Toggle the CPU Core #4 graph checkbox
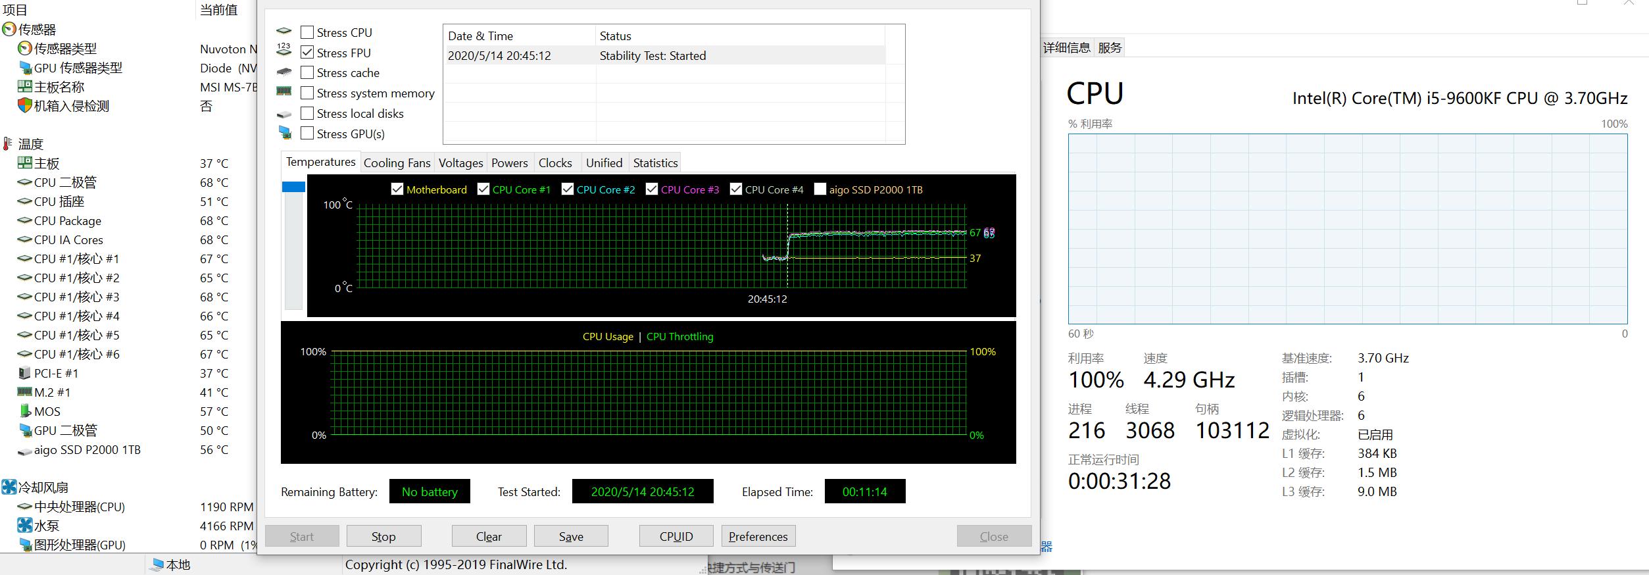 (x=736, y=189)
